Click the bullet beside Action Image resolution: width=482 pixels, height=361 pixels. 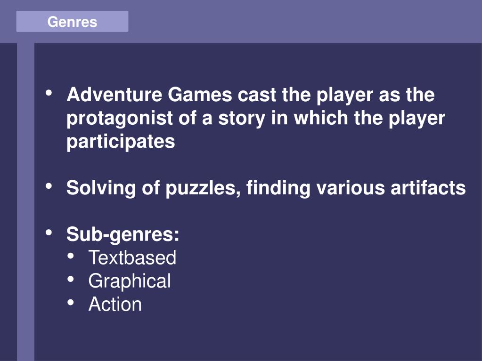(71, 302)
